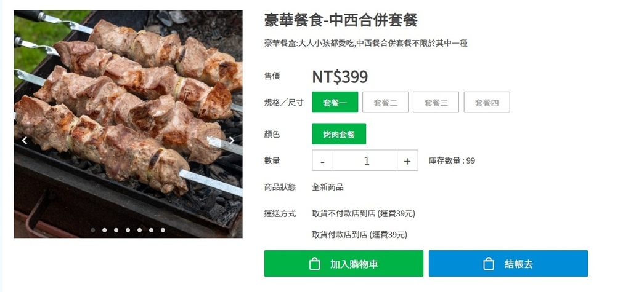The width and height of the screenshot is (631, 292).
Task: Jump to the fourth carousel dot
Action: pyautogui.click(x=128, y=230)
